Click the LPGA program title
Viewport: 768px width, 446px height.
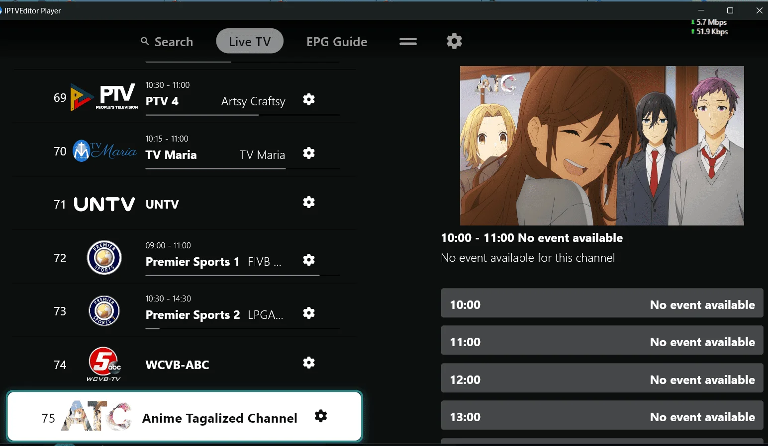[266, 315]
